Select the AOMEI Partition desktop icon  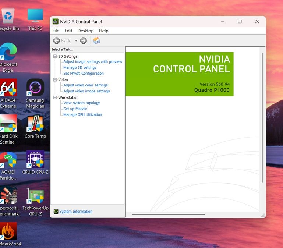tap(8, 165)
